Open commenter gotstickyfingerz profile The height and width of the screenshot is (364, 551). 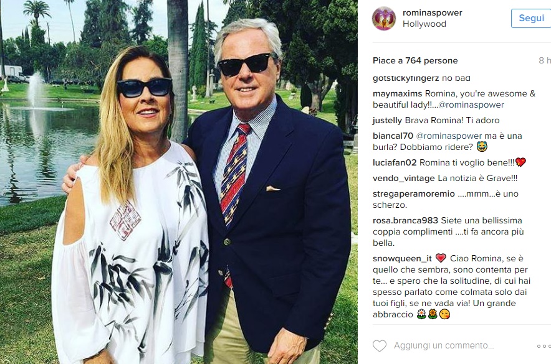point(406,78)
